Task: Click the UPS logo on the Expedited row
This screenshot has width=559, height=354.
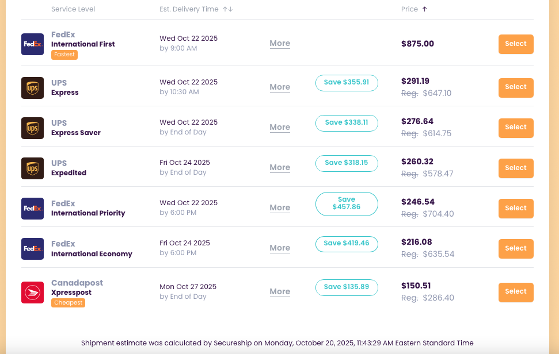Action: point(32,167)
